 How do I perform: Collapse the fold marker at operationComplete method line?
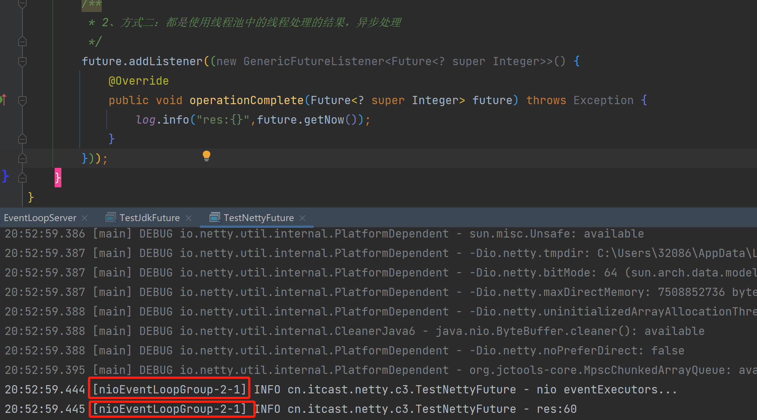click(x=22, y=100)
